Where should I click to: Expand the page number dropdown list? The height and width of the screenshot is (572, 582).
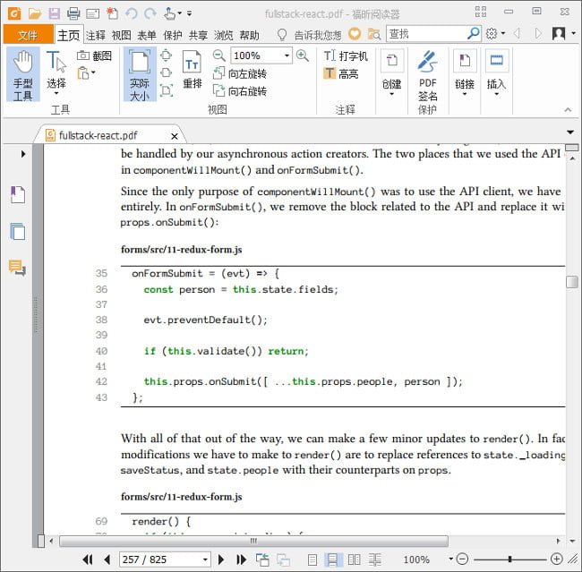click(x=205, y=559)
